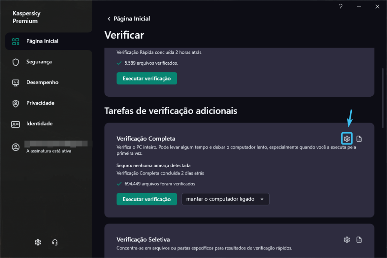This screenshot has height=258, width=387.
Task: Expand 'manter o computador ligado' dropdown
Action: coord(225,199)
